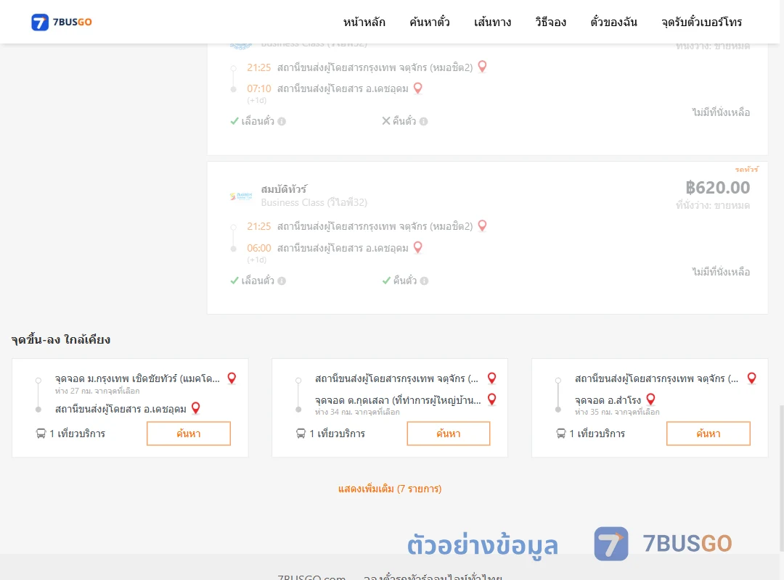Click info icon next to คืนตั๋ว in 07:10 trip
The width and height of the screenshot is (784, 580).
pos(423,121)
